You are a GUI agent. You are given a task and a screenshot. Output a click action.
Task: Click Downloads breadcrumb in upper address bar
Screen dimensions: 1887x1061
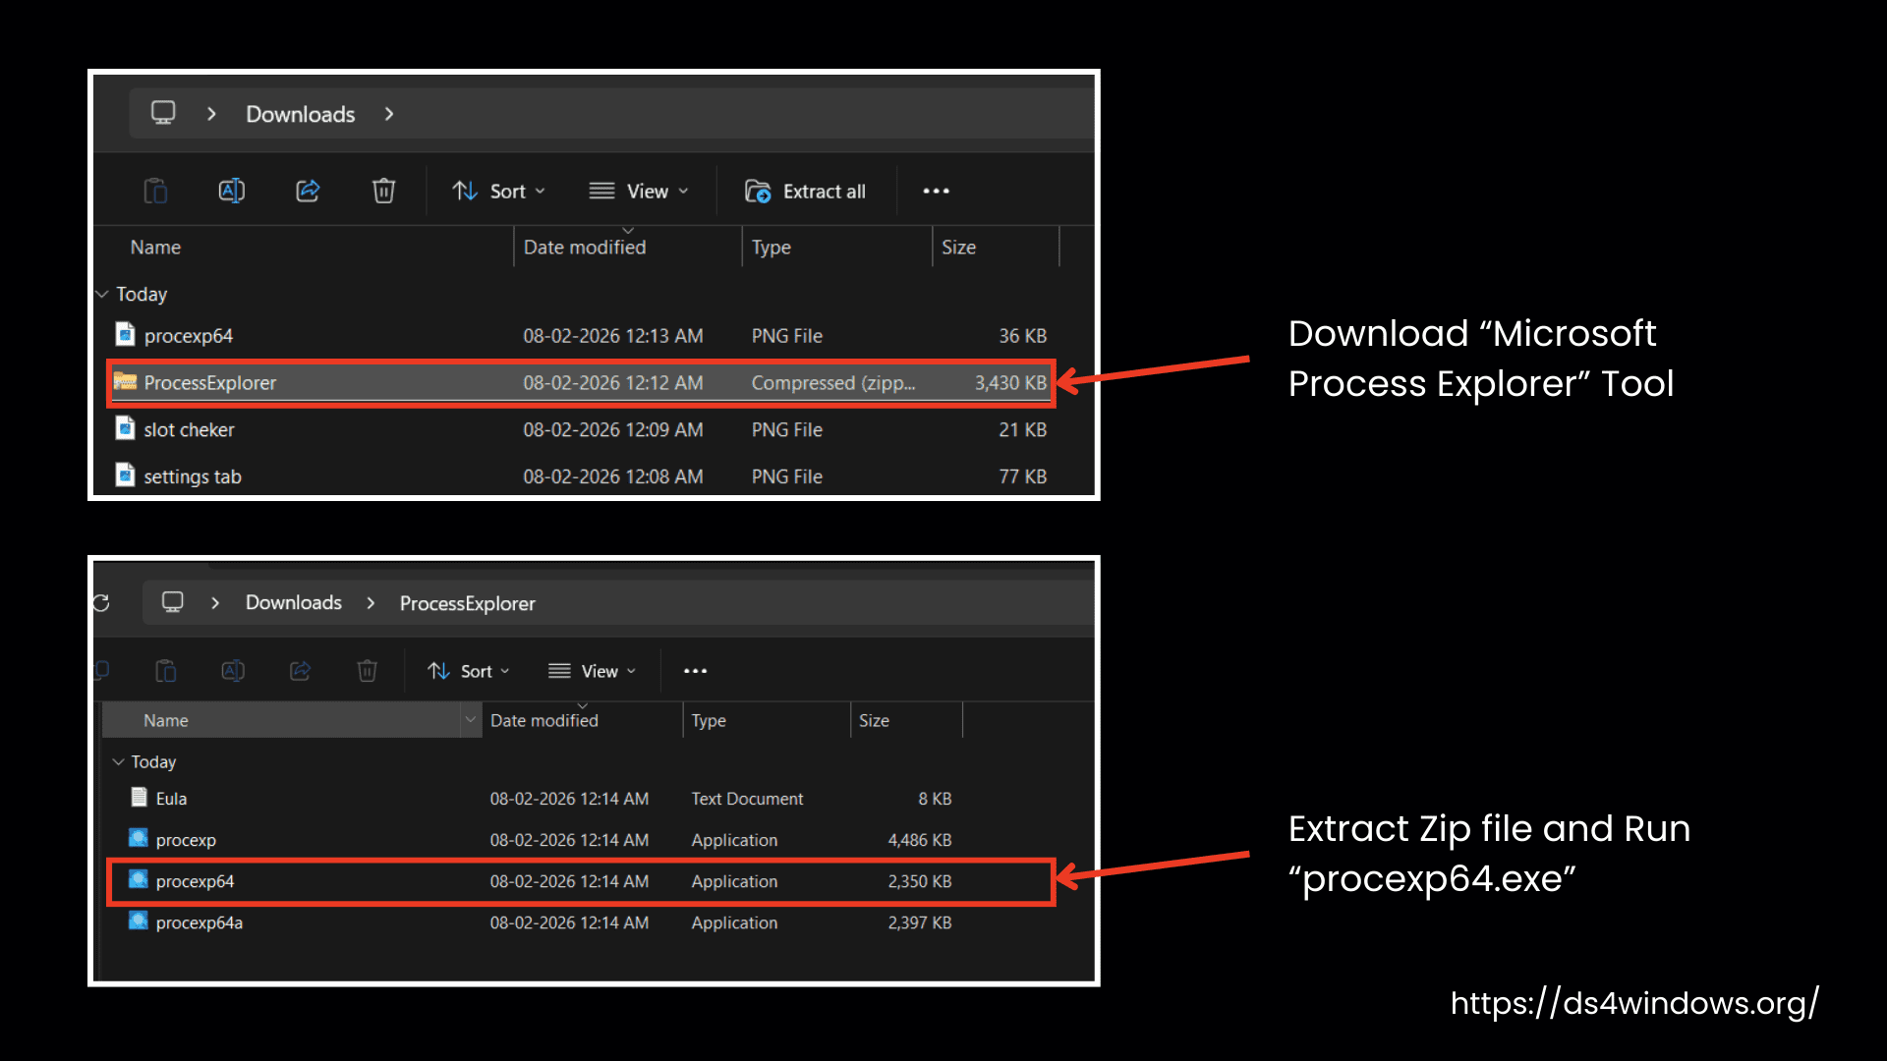coord(300,114)
